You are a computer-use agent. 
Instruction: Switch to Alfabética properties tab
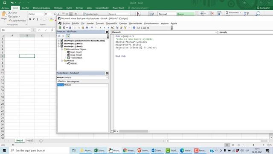pos(61,81)
